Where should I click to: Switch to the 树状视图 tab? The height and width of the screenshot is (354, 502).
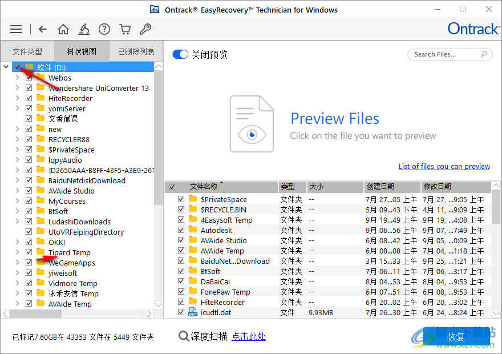[x=82, y=51]
